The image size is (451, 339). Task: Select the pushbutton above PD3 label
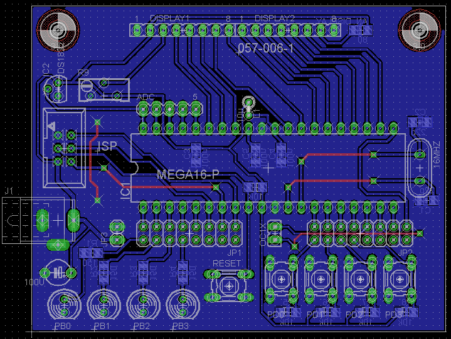(x=400, y=279)
